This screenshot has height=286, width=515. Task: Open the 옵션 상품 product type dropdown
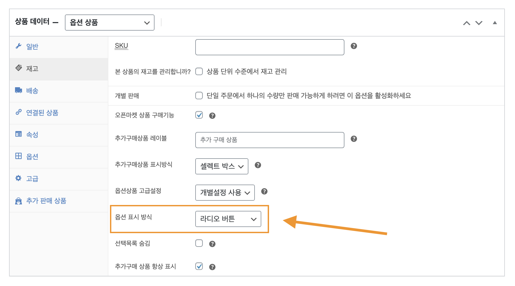(x=109, y=23)
